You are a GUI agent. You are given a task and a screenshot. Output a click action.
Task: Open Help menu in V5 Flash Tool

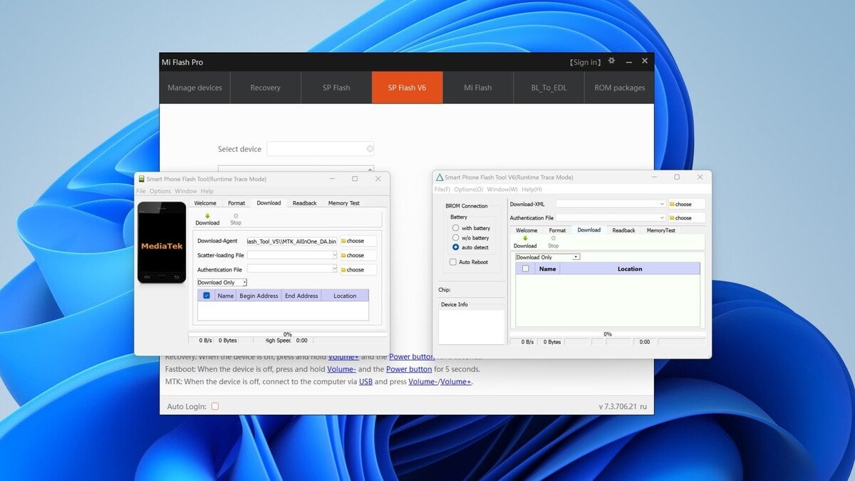pos(207,191)
